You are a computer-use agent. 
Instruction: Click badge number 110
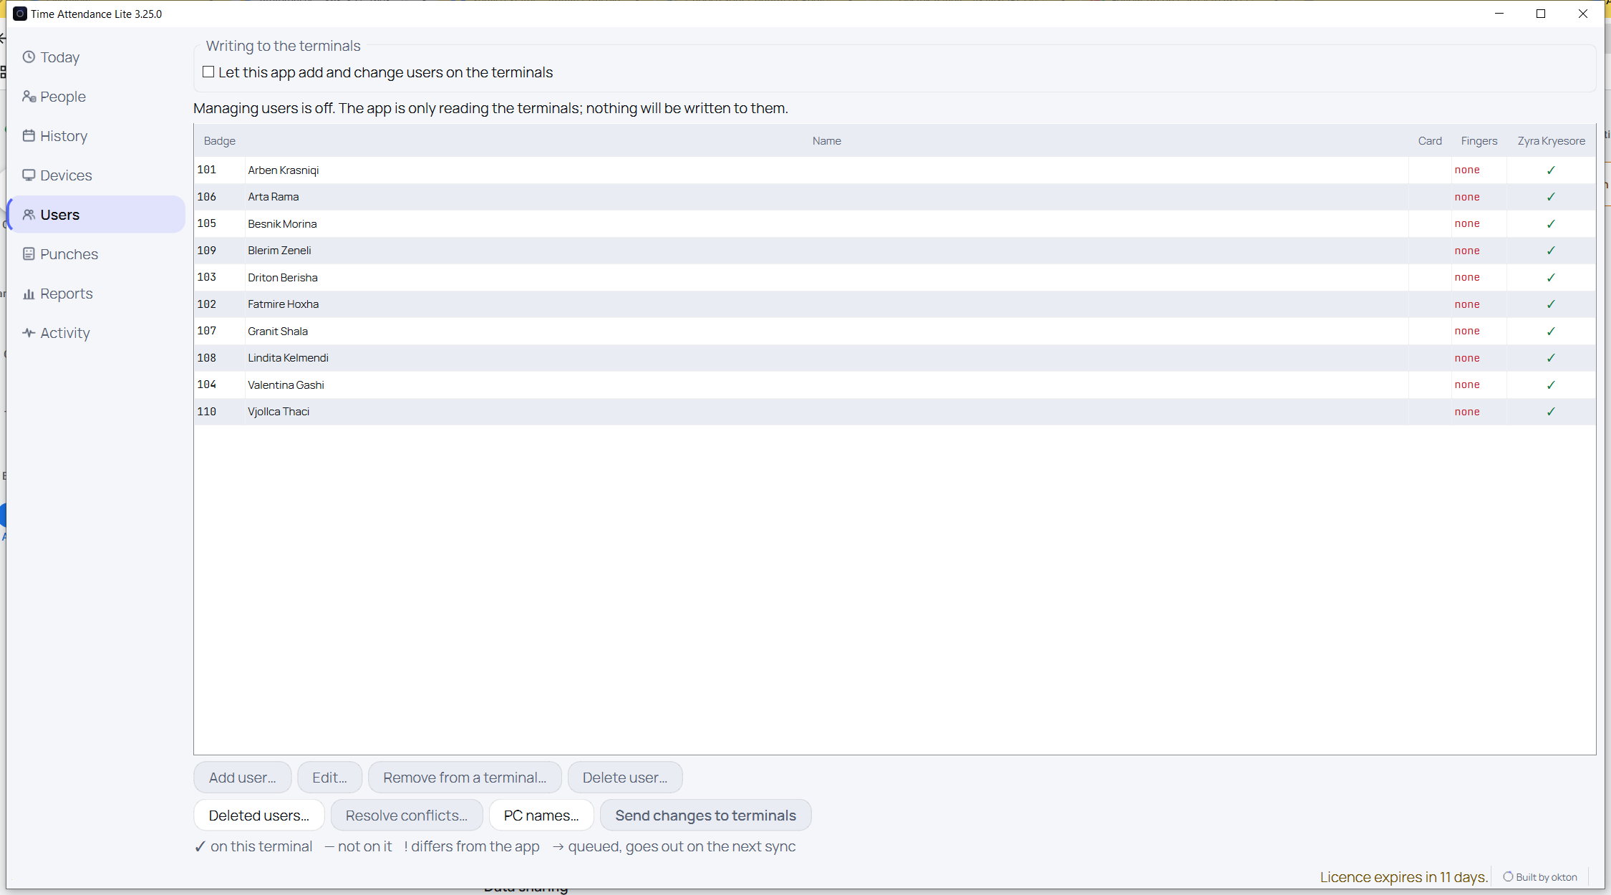pos(206,411)
